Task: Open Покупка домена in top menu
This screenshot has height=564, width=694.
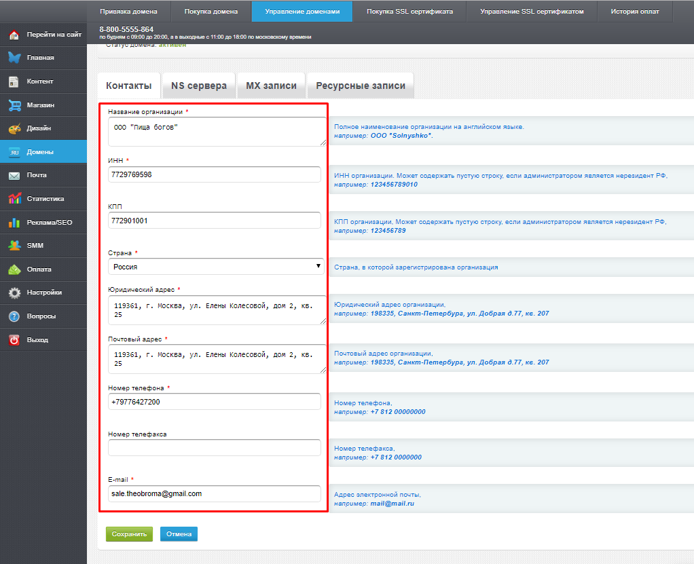Action: click(211, 12)
